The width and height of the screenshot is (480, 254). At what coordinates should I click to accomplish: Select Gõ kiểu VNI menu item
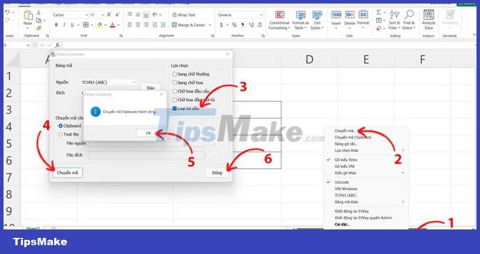[x=345, y=166]
